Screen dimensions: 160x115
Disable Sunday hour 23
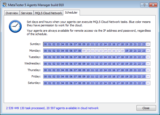(144, 44)
